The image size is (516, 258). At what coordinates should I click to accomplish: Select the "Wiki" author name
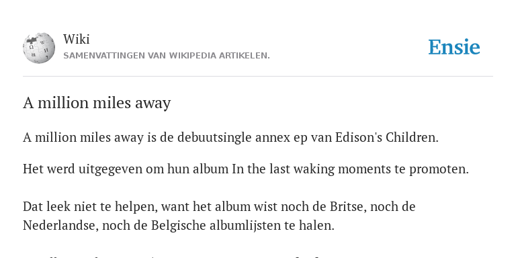click(77, 39)
